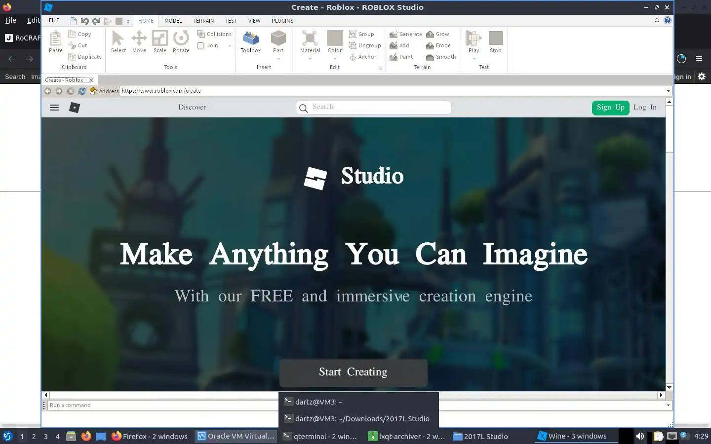Insert a Part with the cube icon
This screenshot has height=444, width=711.
click(278, 38)
